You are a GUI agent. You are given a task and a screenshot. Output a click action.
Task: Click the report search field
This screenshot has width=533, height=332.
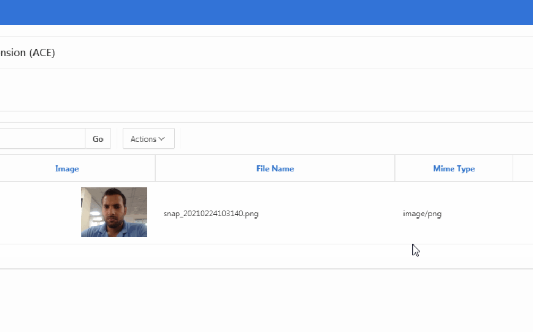coord(42,138)
